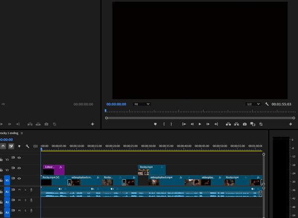The image size is (298, 218).
Task: Add a marker in the Program monitor
Action: point(155,124)
